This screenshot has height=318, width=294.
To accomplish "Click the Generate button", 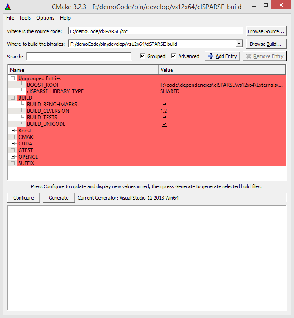I will tap(59, 198).
